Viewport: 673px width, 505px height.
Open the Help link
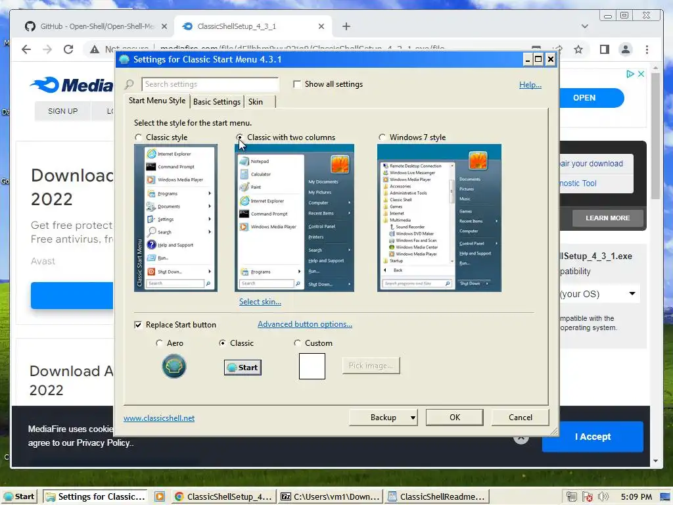(530, 85)
